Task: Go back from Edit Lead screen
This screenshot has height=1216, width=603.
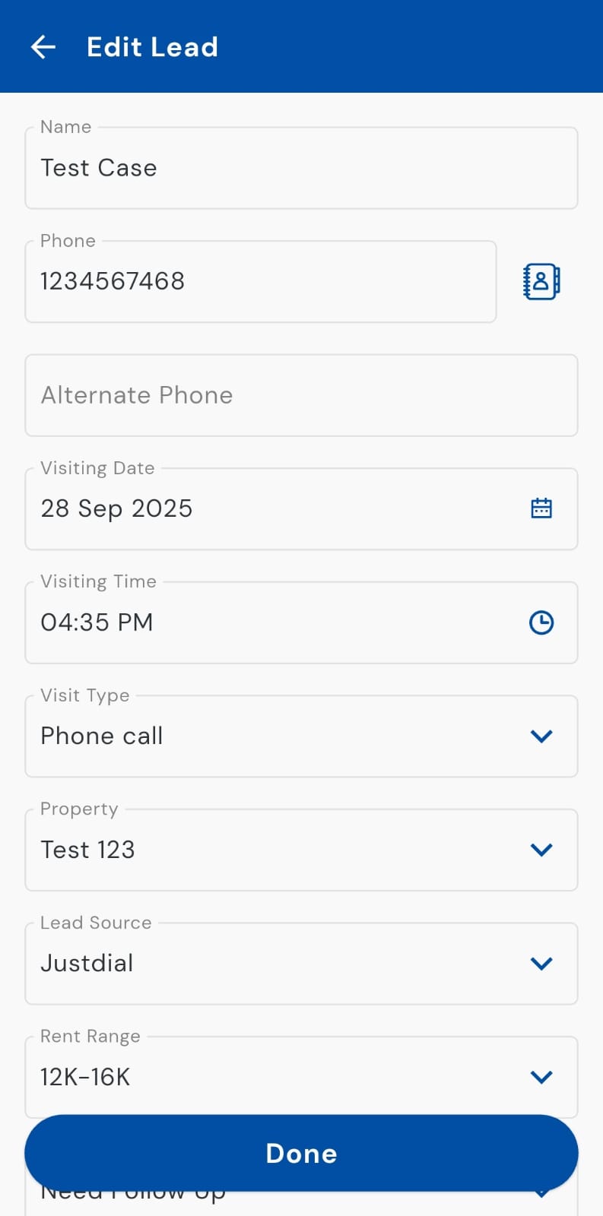Action: (43, 47)
